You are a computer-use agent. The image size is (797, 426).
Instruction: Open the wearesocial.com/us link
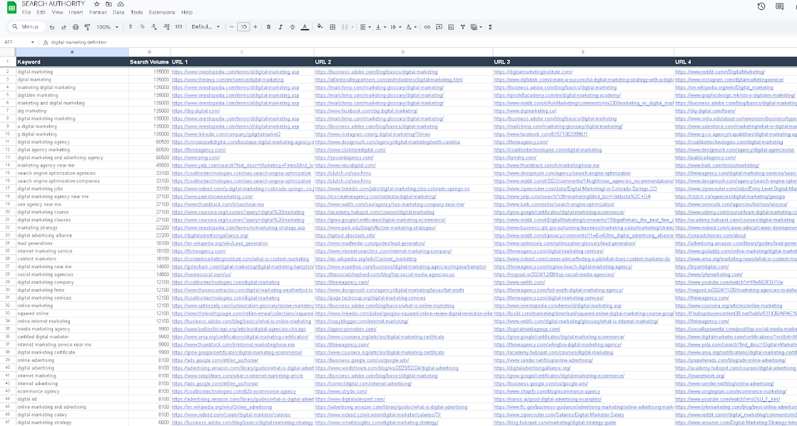[x=201, y=274]
